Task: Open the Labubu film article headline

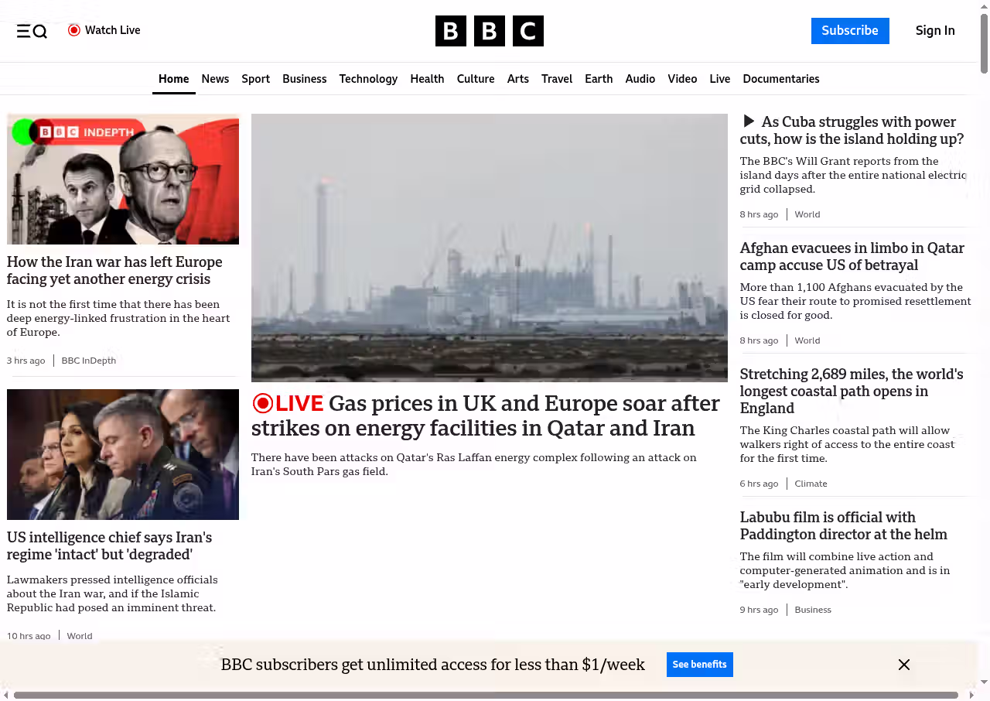Action: pos(844,525)
